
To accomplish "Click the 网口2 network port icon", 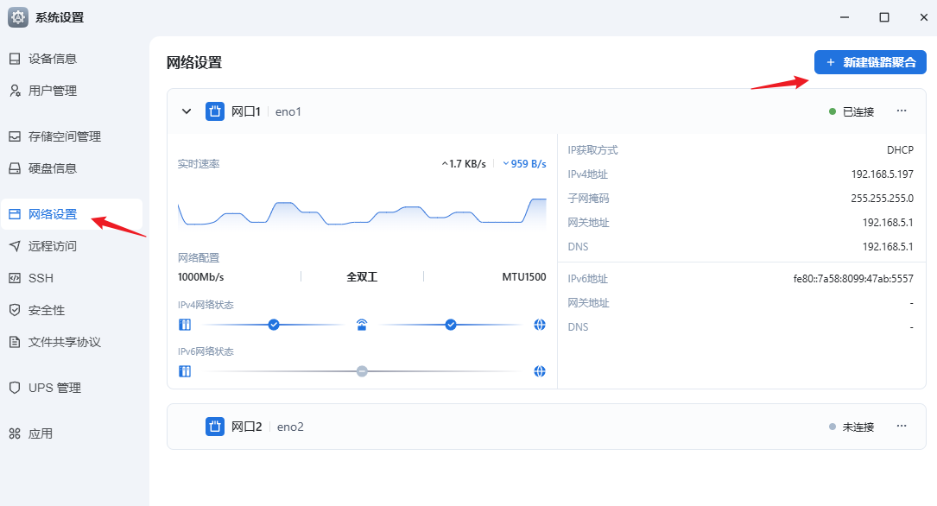I will tap(215, 427).
